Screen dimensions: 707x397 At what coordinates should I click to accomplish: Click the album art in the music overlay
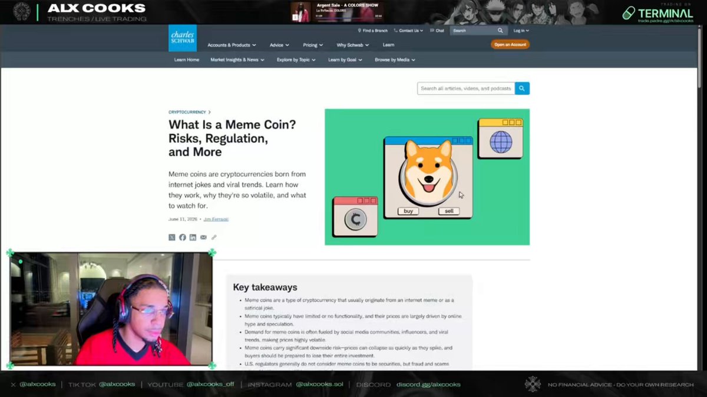coord(300,12)
